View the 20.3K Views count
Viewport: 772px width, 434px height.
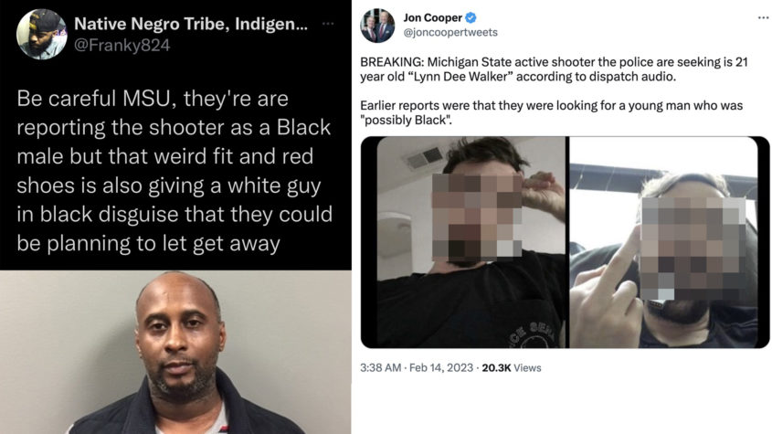[x=512, y=368]
